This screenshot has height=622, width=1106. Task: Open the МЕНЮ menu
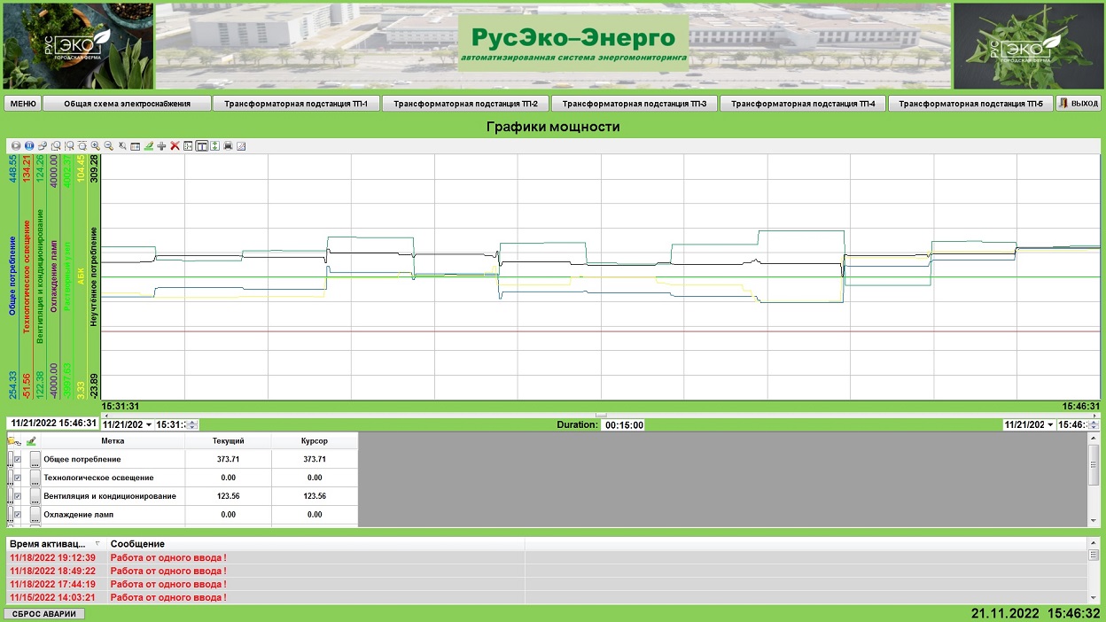click(x=23, y=104)
